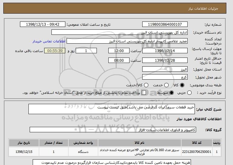The height and width of the screenshot is (165, 233).
Task: Click the deadline hour 12:00 field
Action: point(119,51)
